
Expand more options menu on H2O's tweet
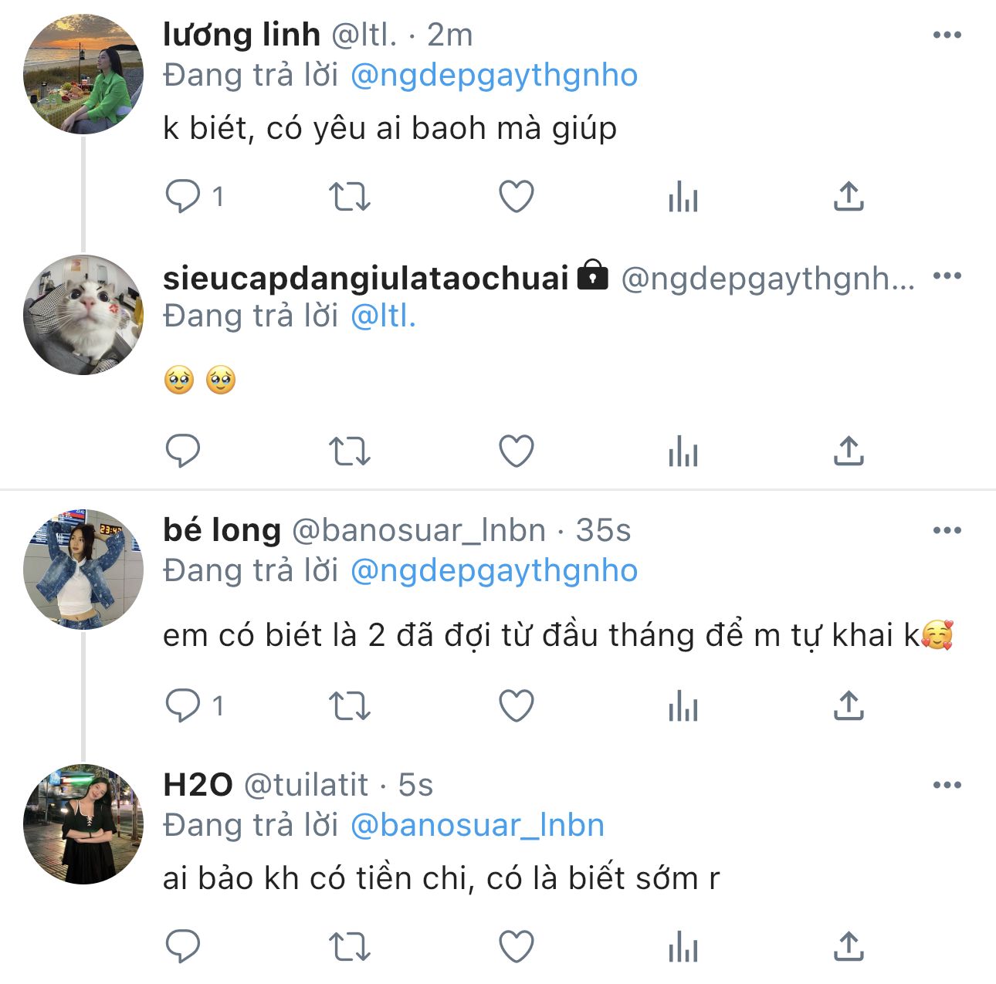pyautogui.click(x=947, y=786)
